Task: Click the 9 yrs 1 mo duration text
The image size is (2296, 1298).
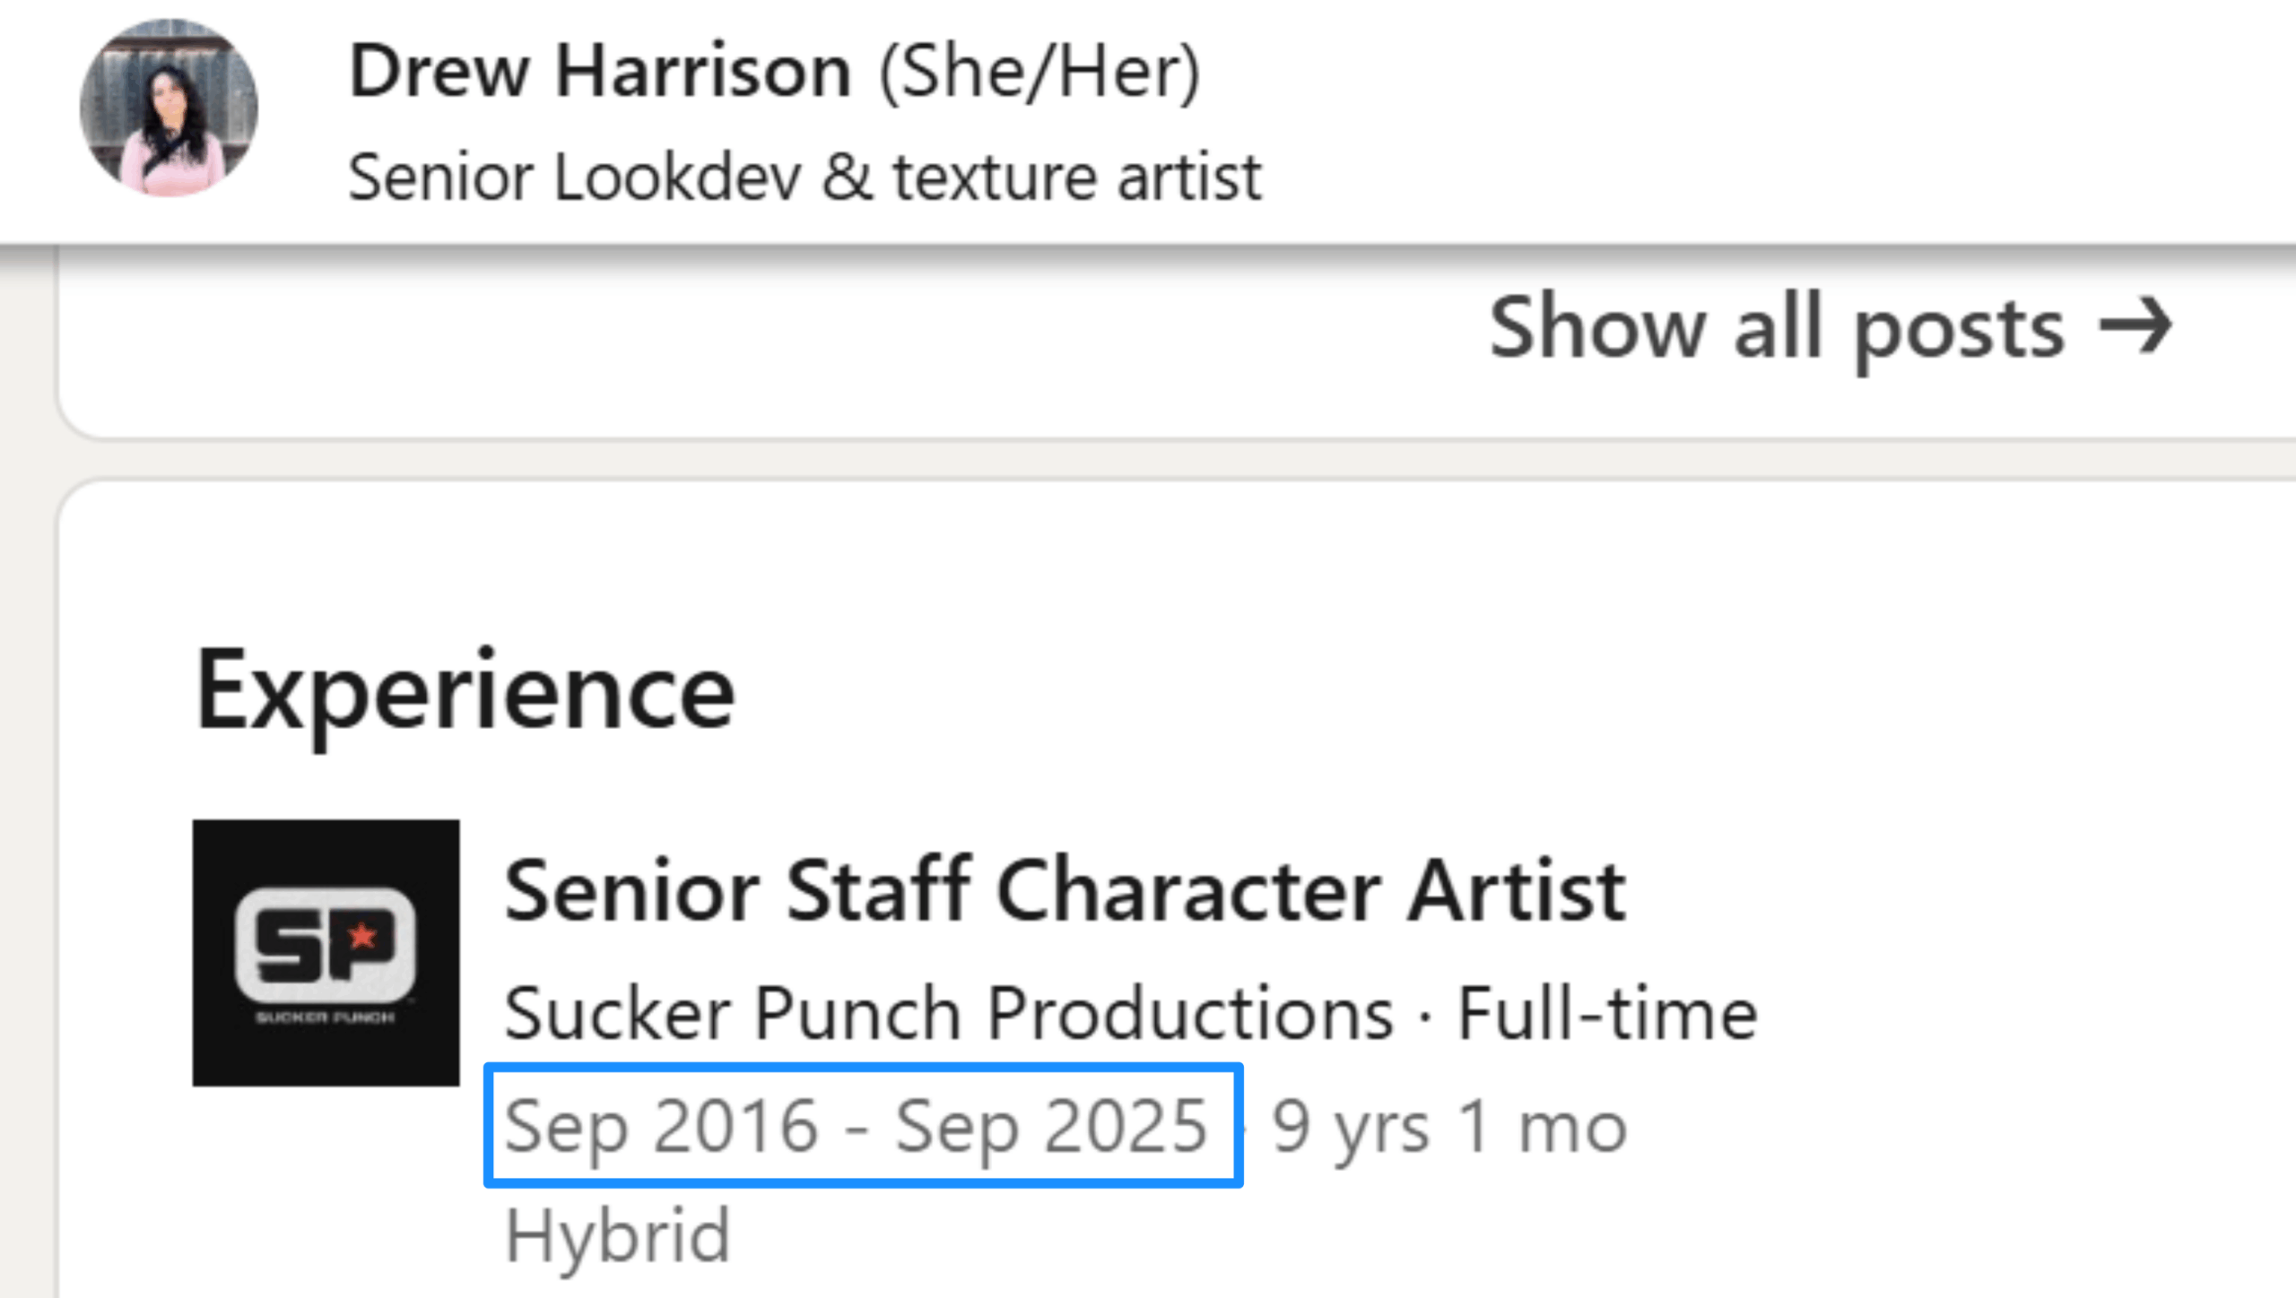Action: tap(1449, 1128)
